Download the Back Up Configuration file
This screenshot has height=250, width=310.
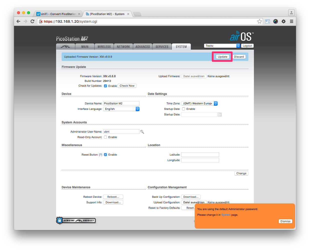(x=191, y=197)
